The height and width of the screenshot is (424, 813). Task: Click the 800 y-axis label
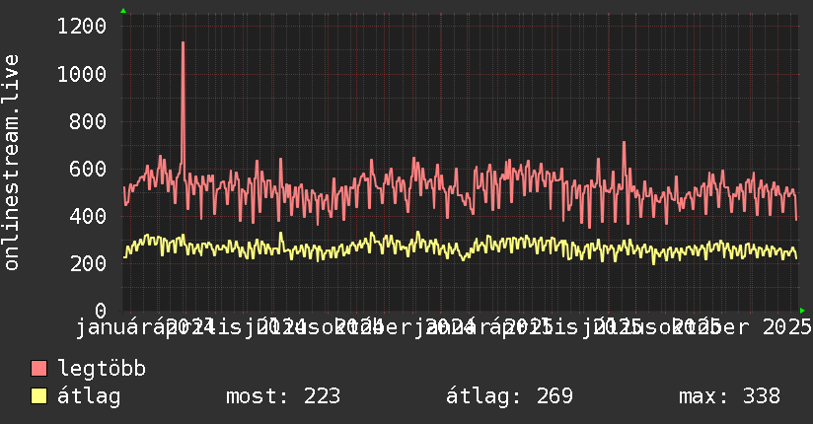coord(88,122)
